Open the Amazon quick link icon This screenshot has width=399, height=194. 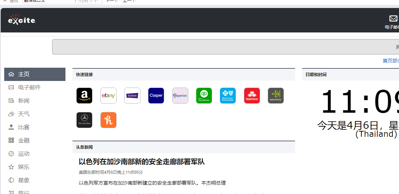(x=84, y=96)
